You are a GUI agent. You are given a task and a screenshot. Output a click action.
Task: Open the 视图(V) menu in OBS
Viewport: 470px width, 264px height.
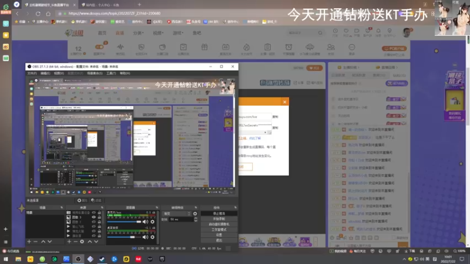pyautogui.click(x=59, y=73)
